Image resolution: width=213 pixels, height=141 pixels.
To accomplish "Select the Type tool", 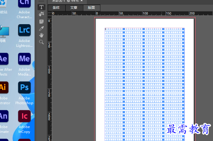I will (41, 7).
